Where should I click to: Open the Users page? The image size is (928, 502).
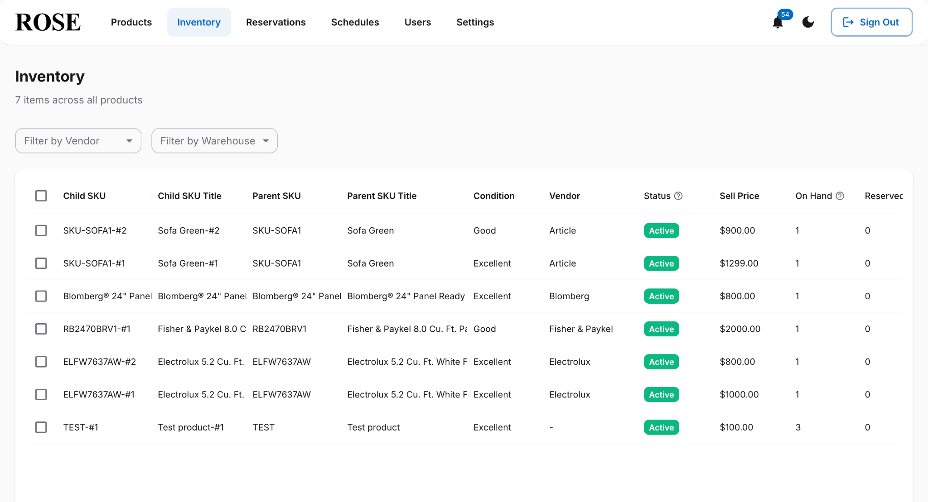point(418,22)
